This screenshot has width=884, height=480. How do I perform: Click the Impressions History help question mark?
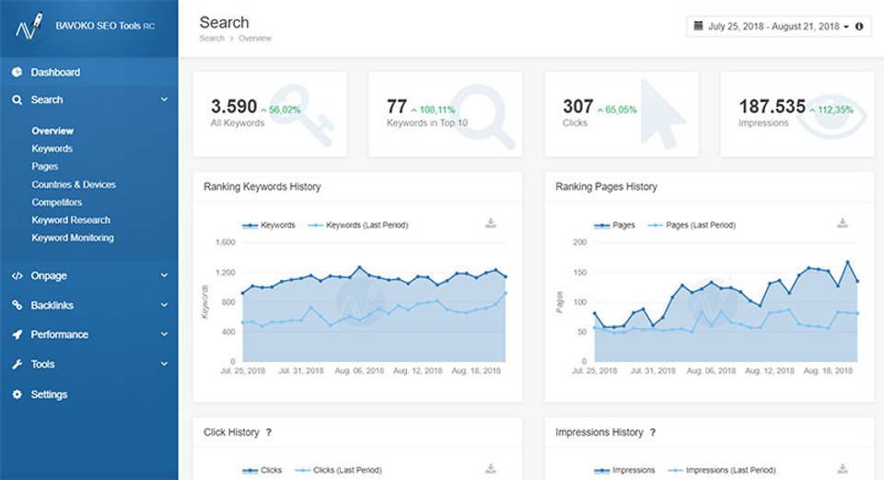pos(653,432)
